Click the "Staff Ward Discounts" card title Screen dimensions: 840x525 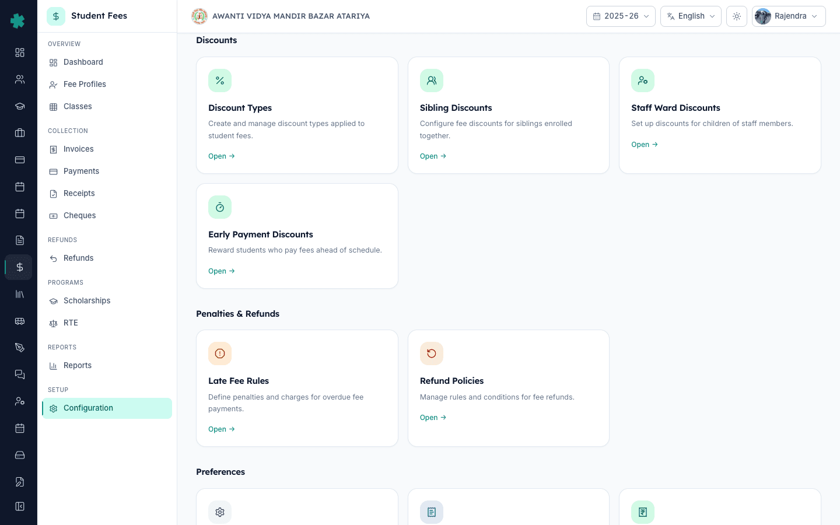[675, 108]
